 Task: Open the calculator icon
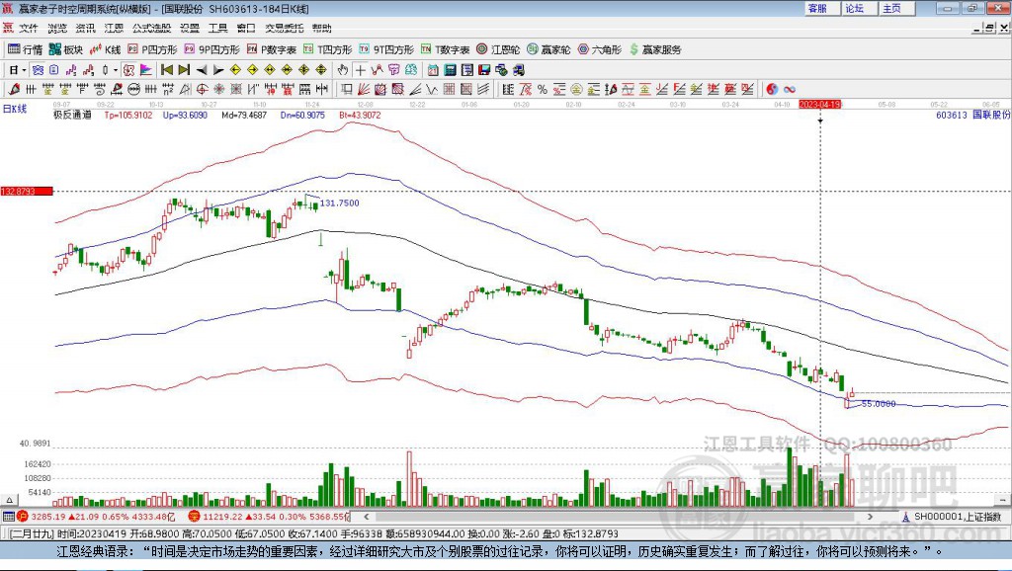point(450,70)
